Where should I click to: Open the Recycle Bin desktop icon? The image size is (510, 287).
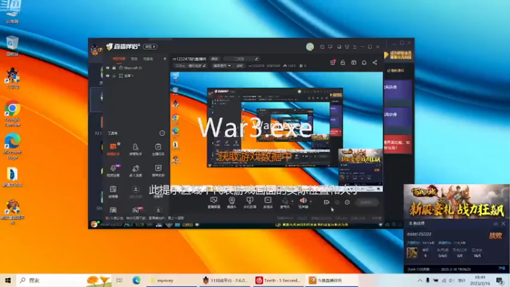pyautogui.click(x=12, y=46)
